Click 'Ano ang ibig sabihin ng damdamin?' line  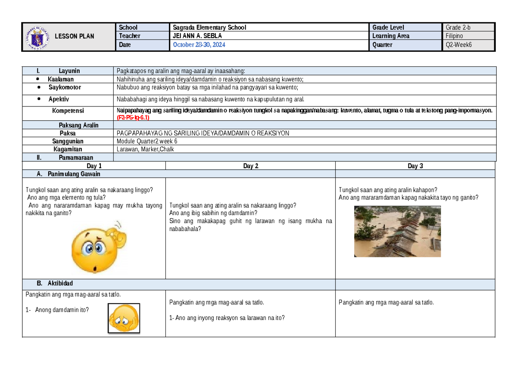(x=213, y=213)
